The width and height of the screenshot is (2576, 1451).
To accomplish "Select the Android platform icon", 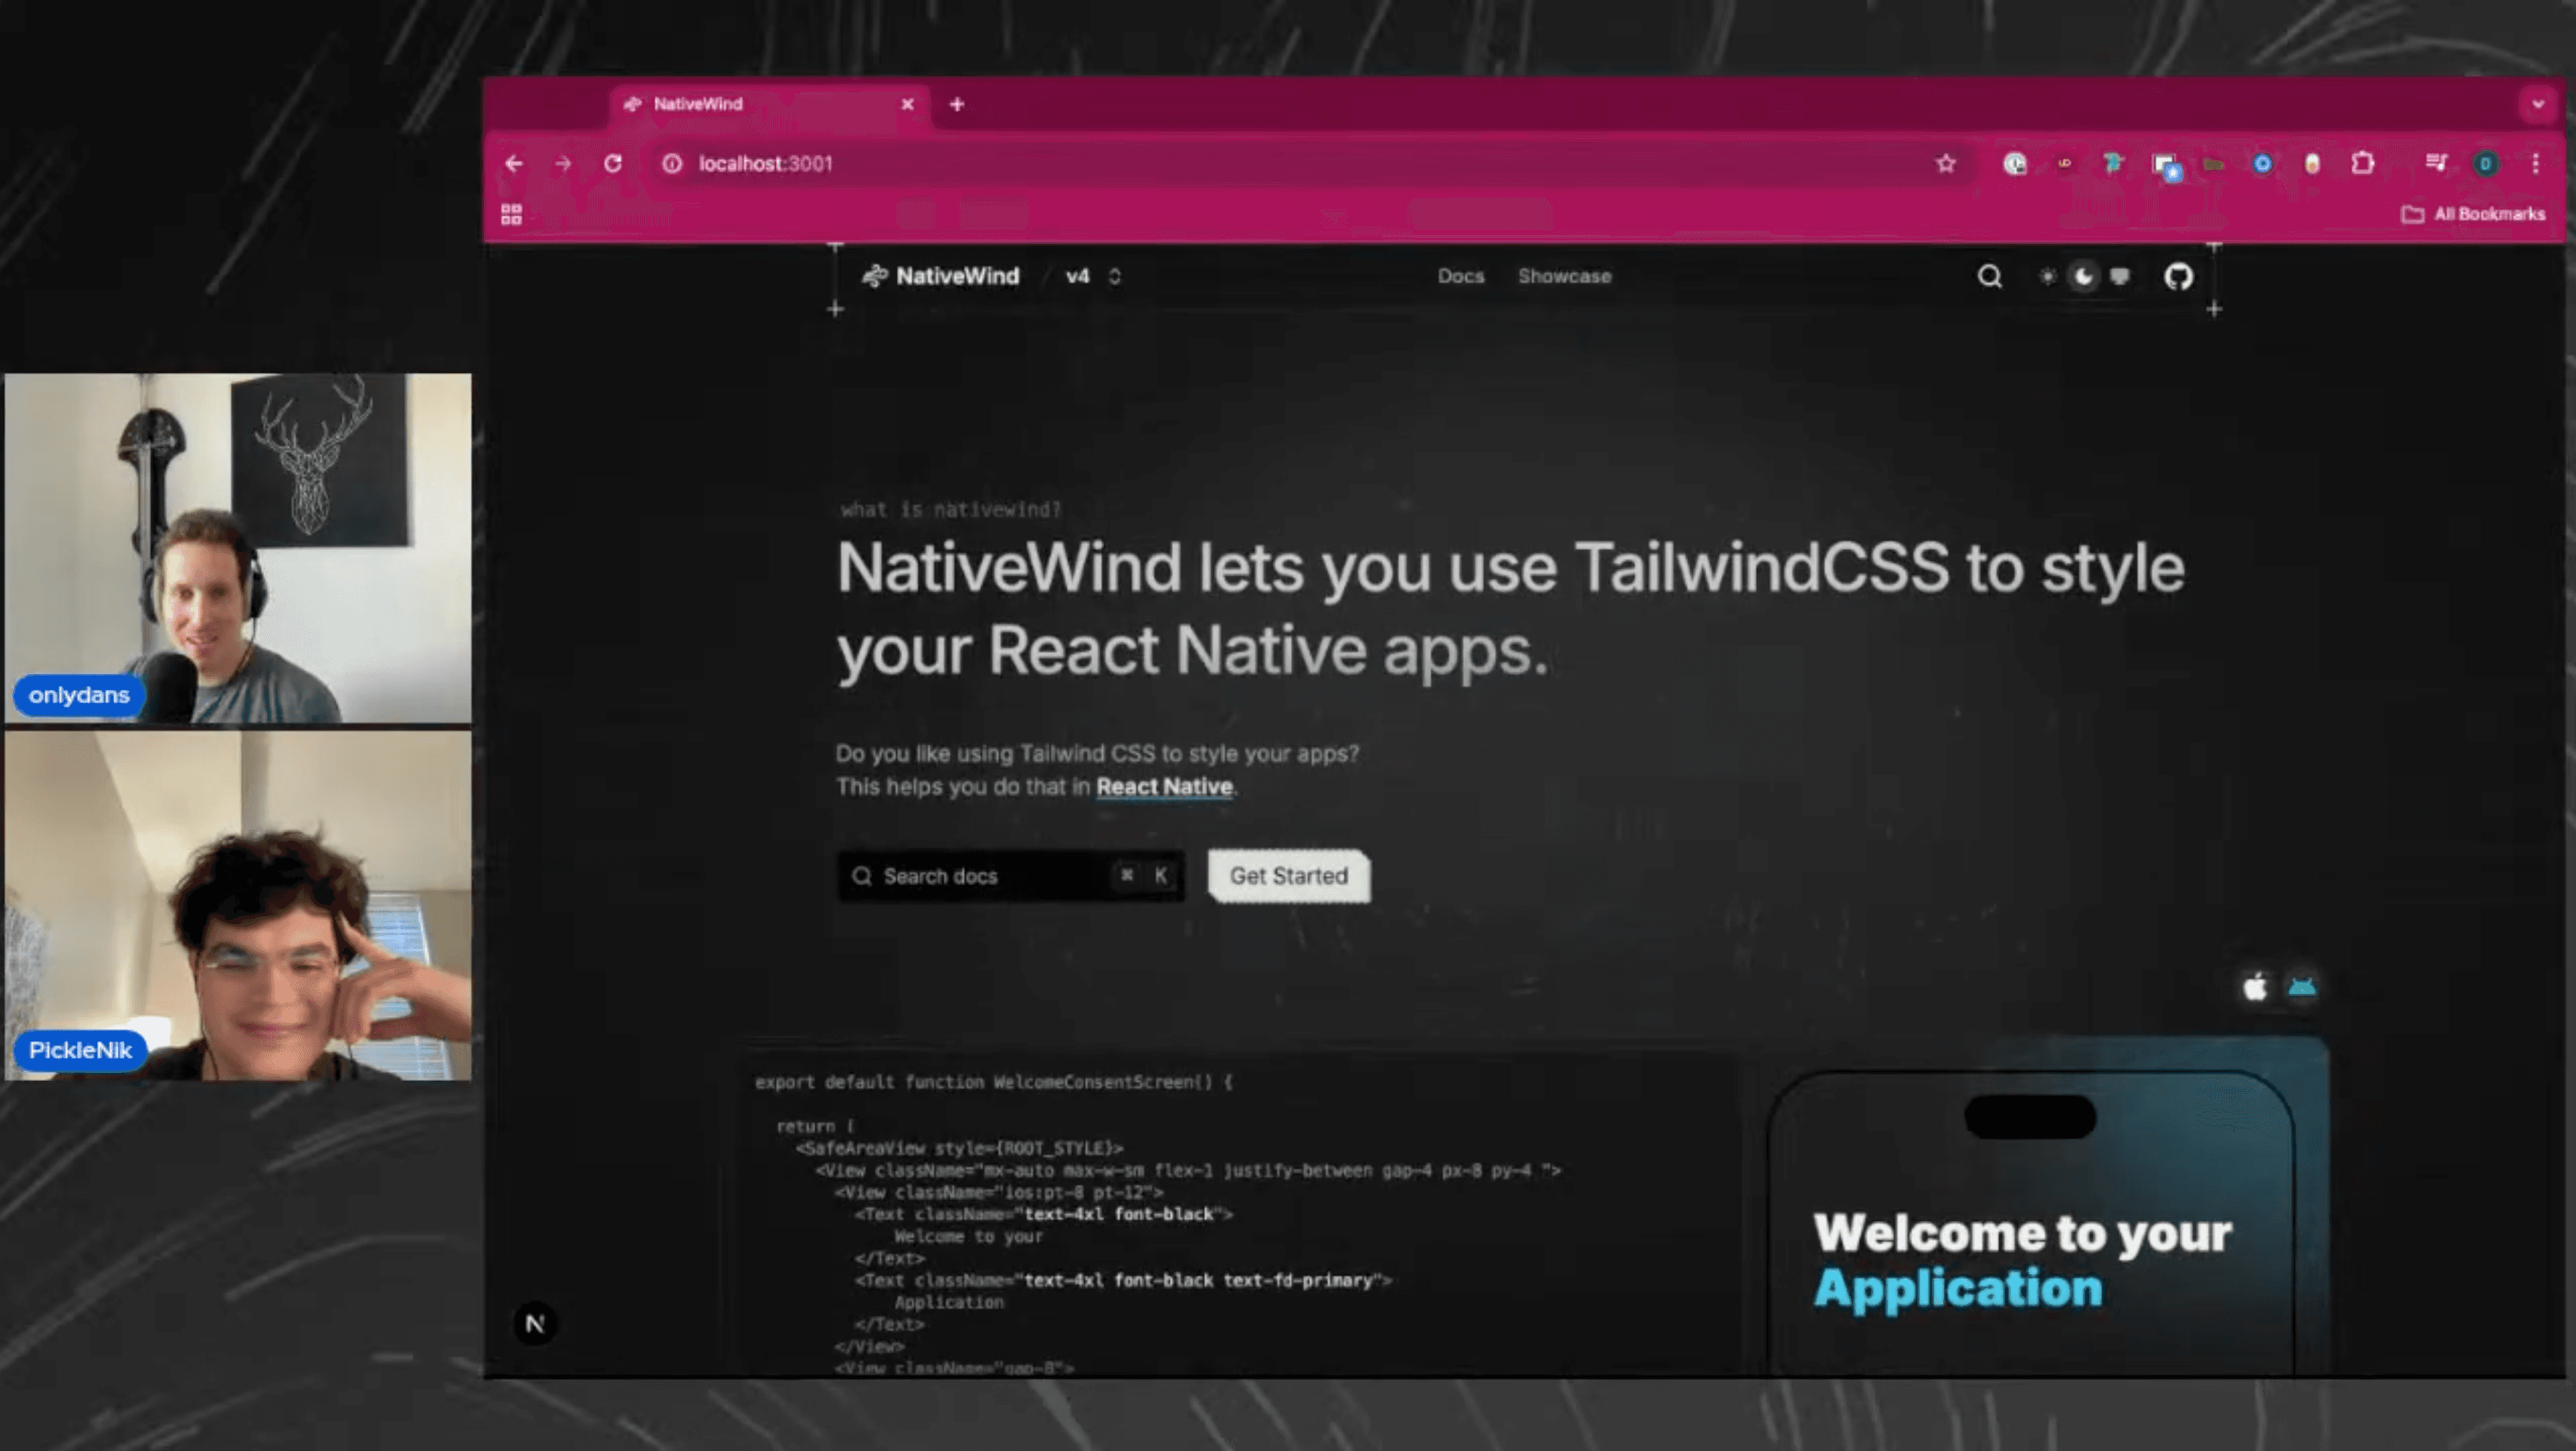I will click(x=2304, y=987).
